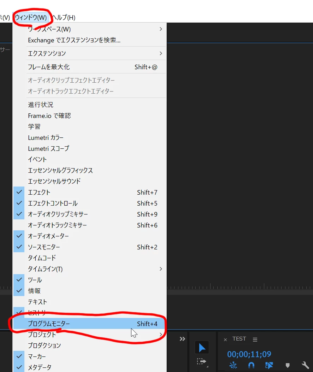313x372 pixels.
Task: Open the 学習 panel
Action: point(89,126)
